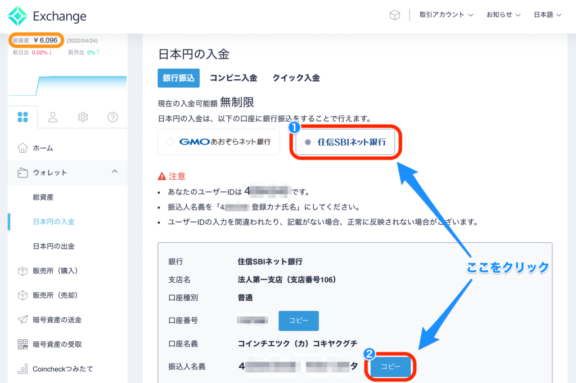Viewport: 576px width, 383px height.
Task: Open the user profile tab icon
Action: [52, 117]
